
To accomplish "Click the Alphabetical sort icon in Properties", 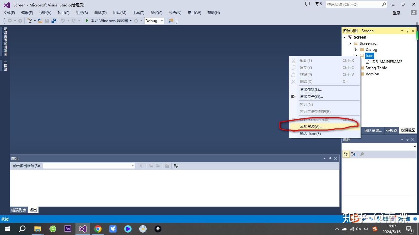I will pos(353,154).
